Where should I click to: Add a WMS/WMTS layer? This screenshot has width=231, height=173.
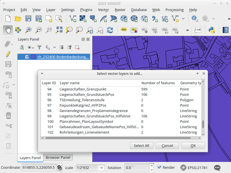click(x=124, y=18)
